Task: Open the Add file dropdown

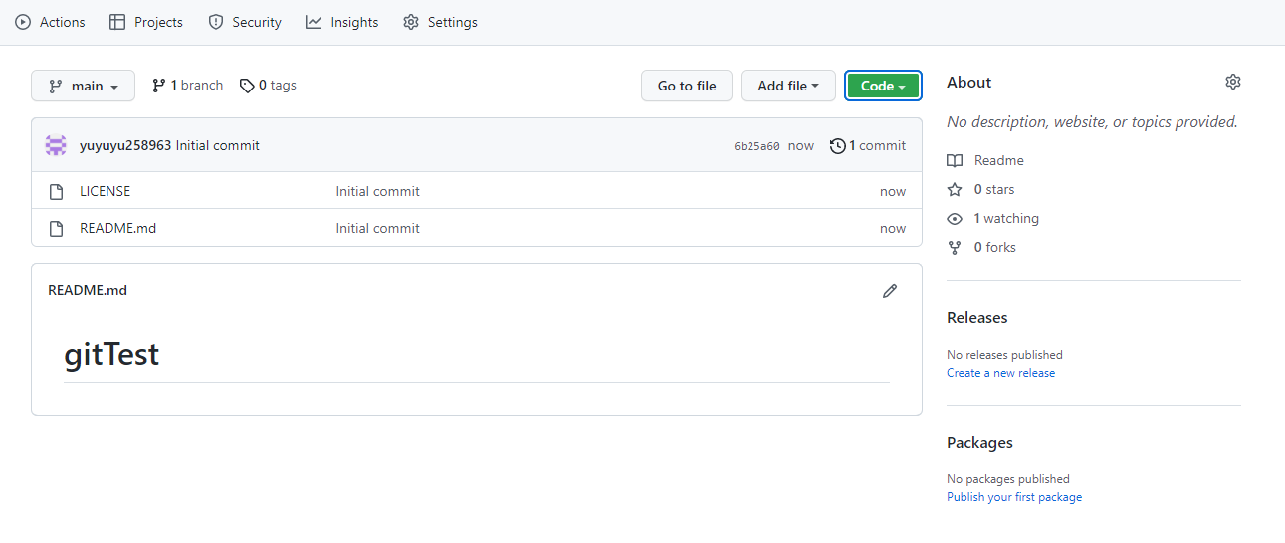Action: click(787, 86)
